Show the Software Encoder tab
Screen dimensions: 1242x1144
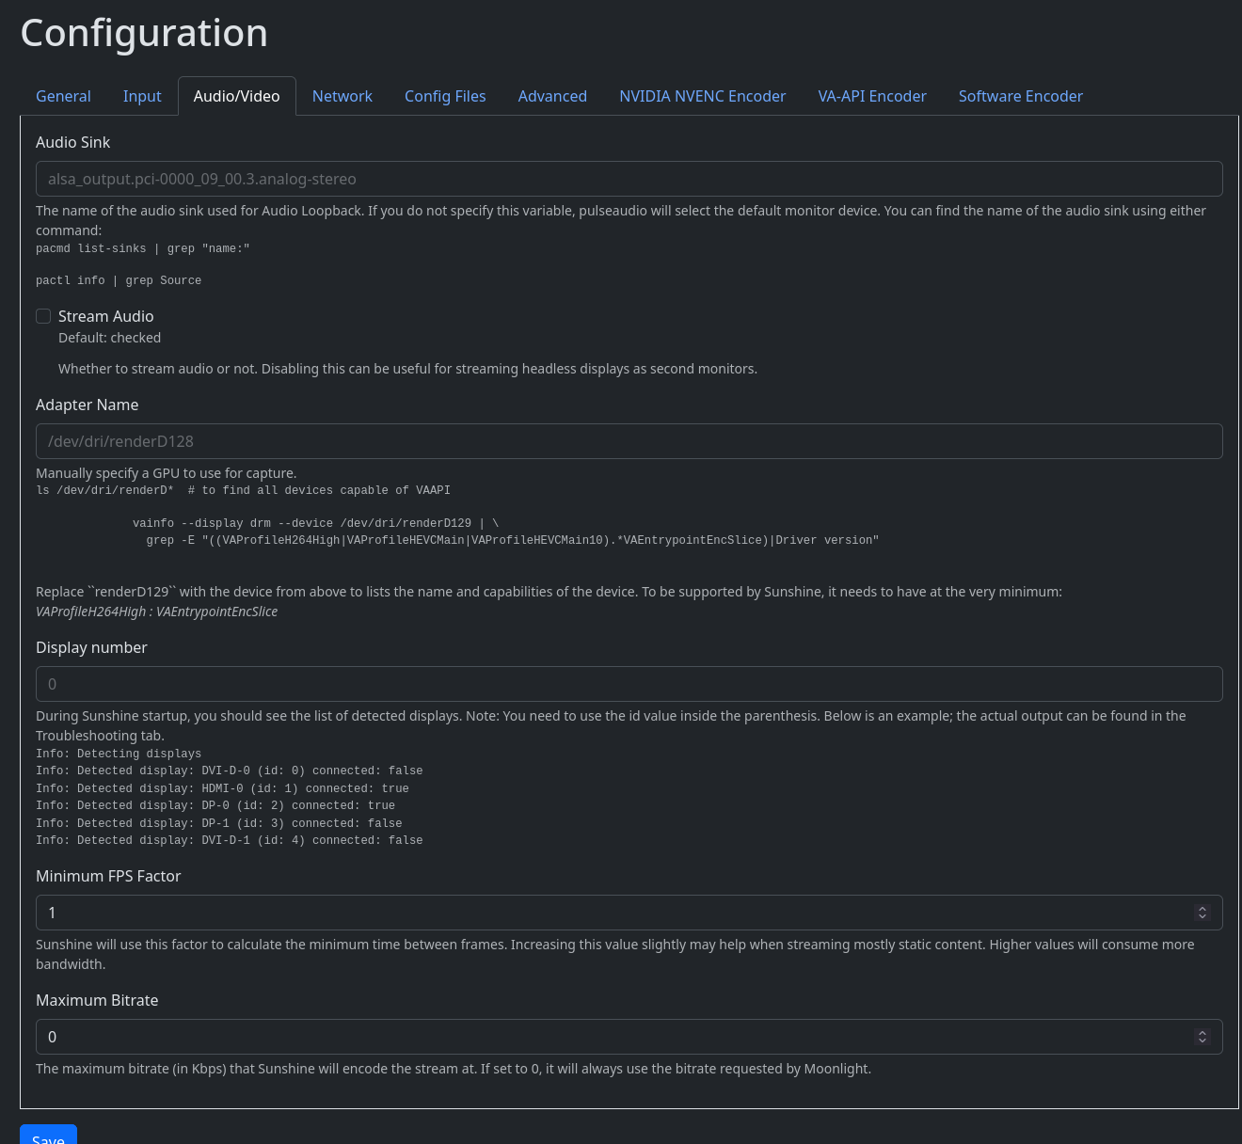click(1020, 96)
